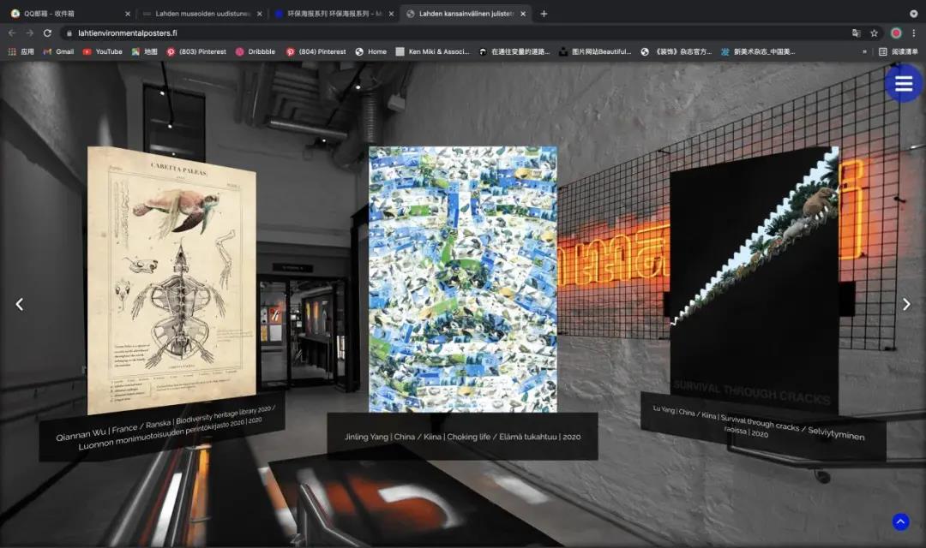Open the blue bird collage poster
Viewport: 926px width, 548px height.
pos(462,279)
